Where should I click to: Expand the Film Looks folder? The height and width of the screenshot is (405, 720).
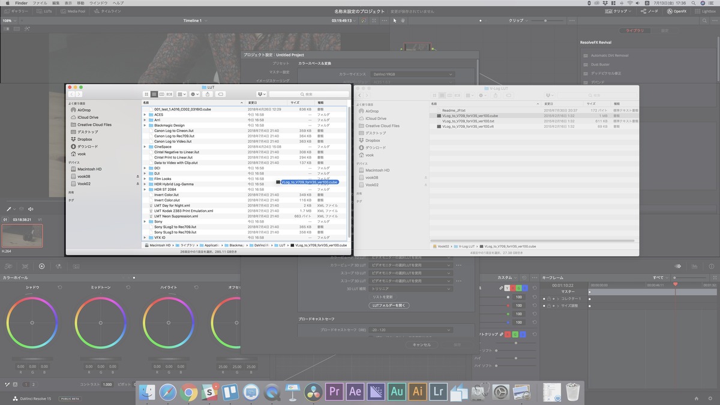(145, 179)
